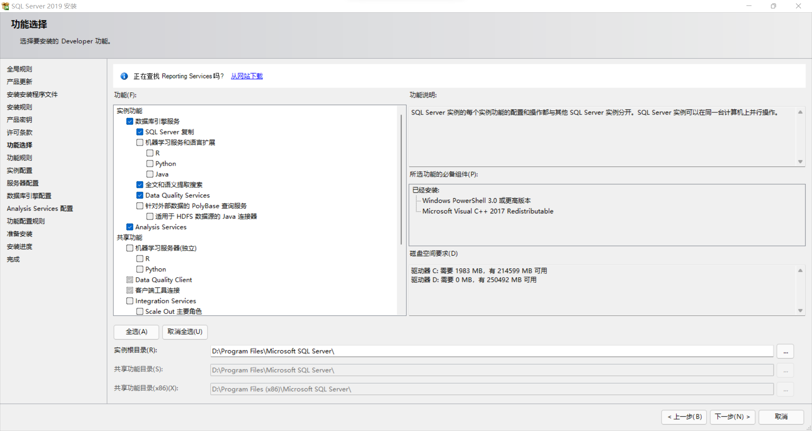
Task: Select the 实例功能 group heading
Action: (129, 111)
